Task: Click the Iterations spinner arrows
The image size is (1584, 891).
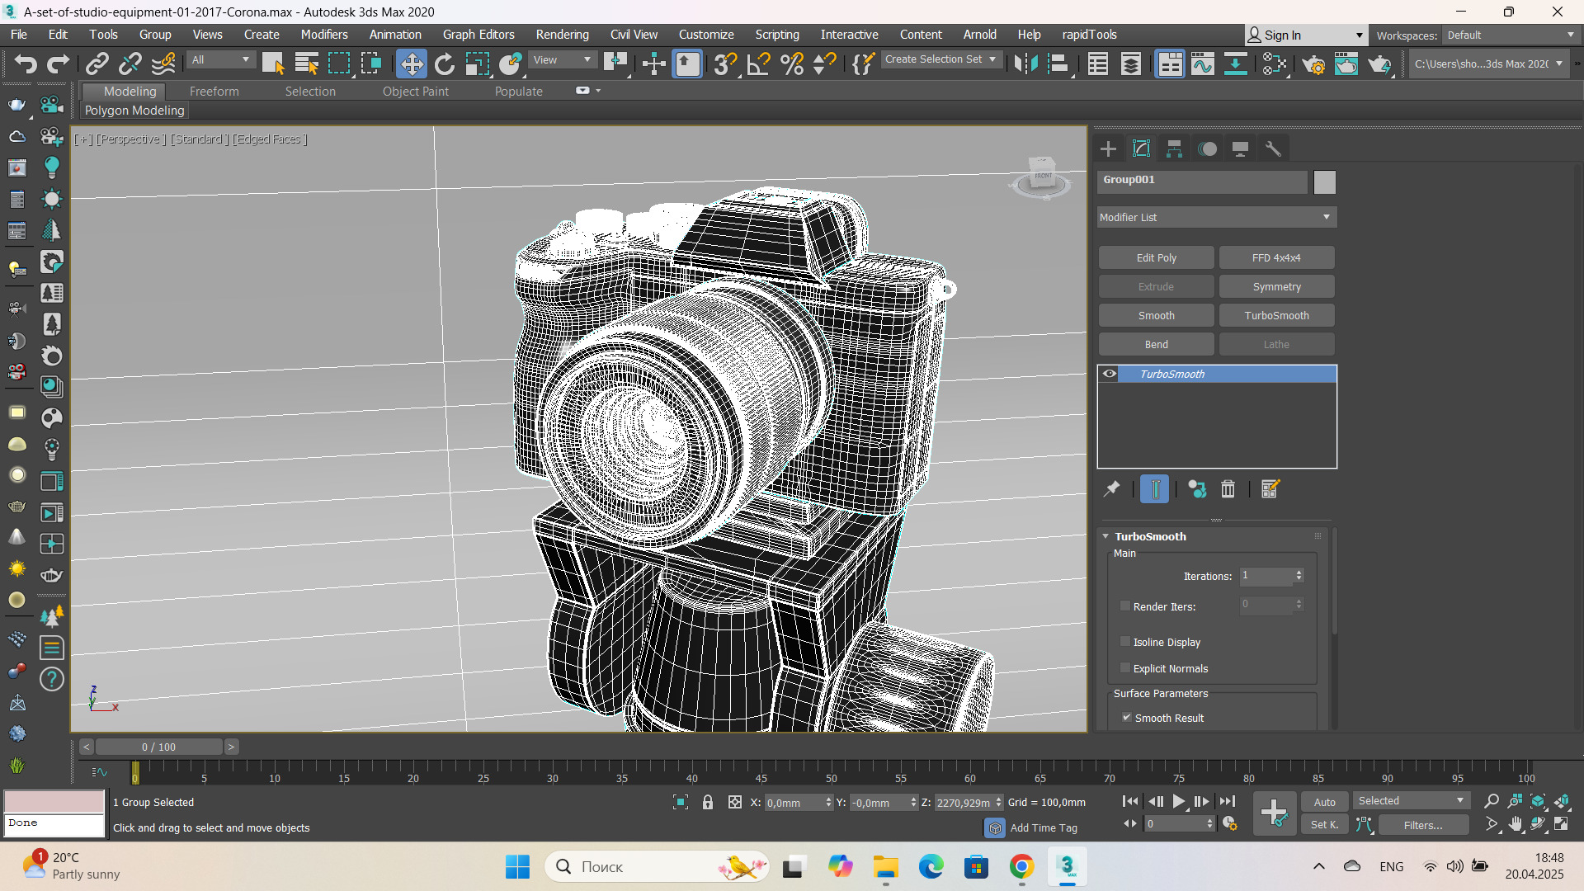Action: pos(1299,576)
